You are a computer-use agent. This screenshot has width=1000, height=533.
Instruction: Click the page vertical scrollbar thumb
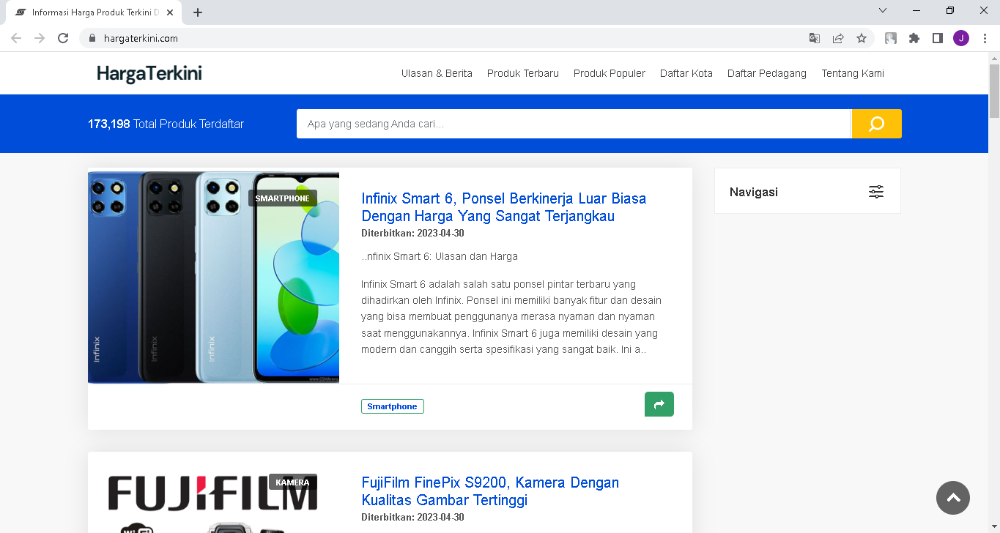[994, 90]
